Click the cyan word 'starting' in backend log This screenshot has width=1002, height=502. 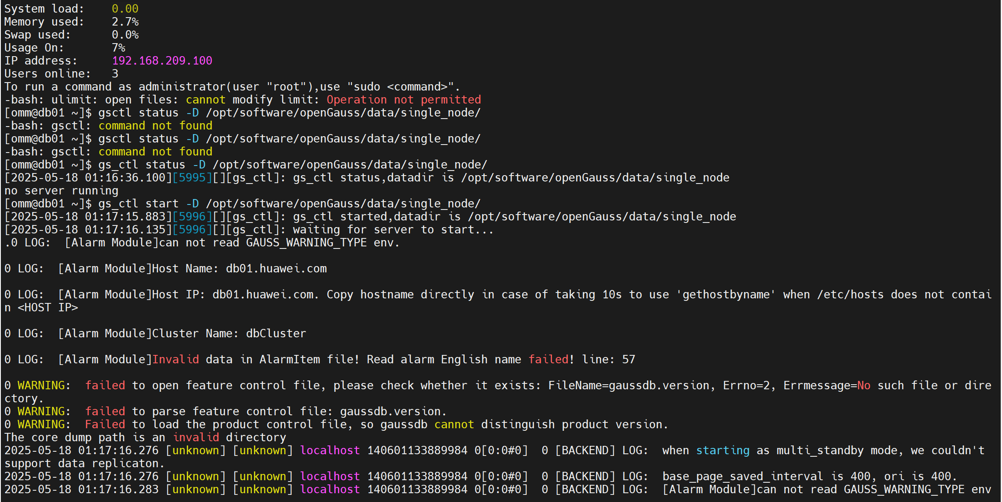click(722, 450)
